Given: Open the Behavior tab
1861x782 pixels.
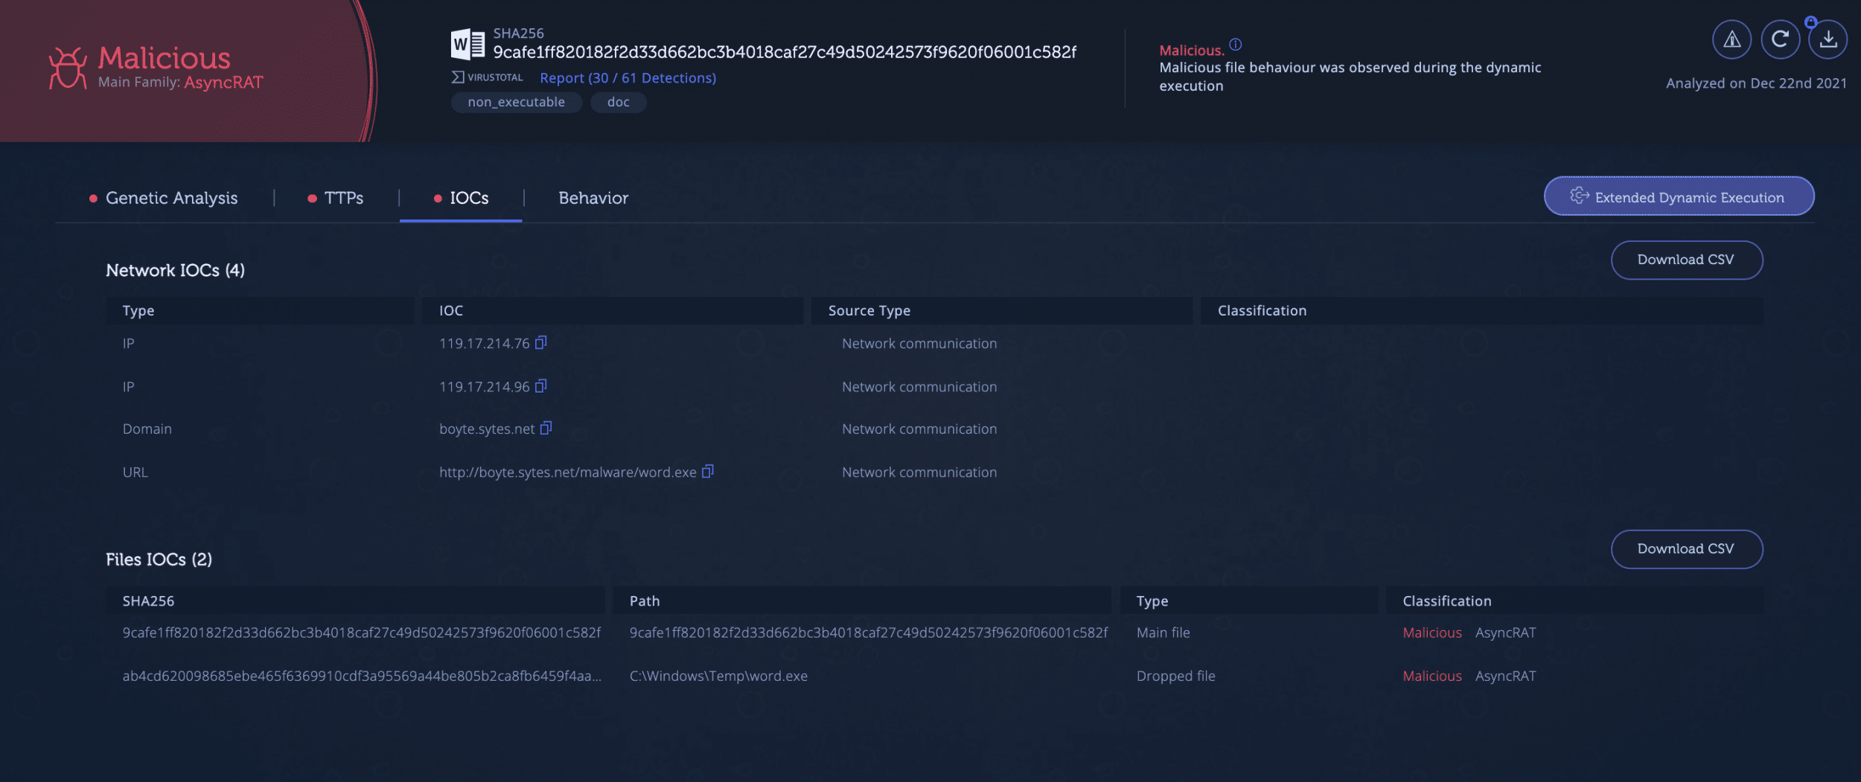Looking at the screenshot, I should click(593, 198).
